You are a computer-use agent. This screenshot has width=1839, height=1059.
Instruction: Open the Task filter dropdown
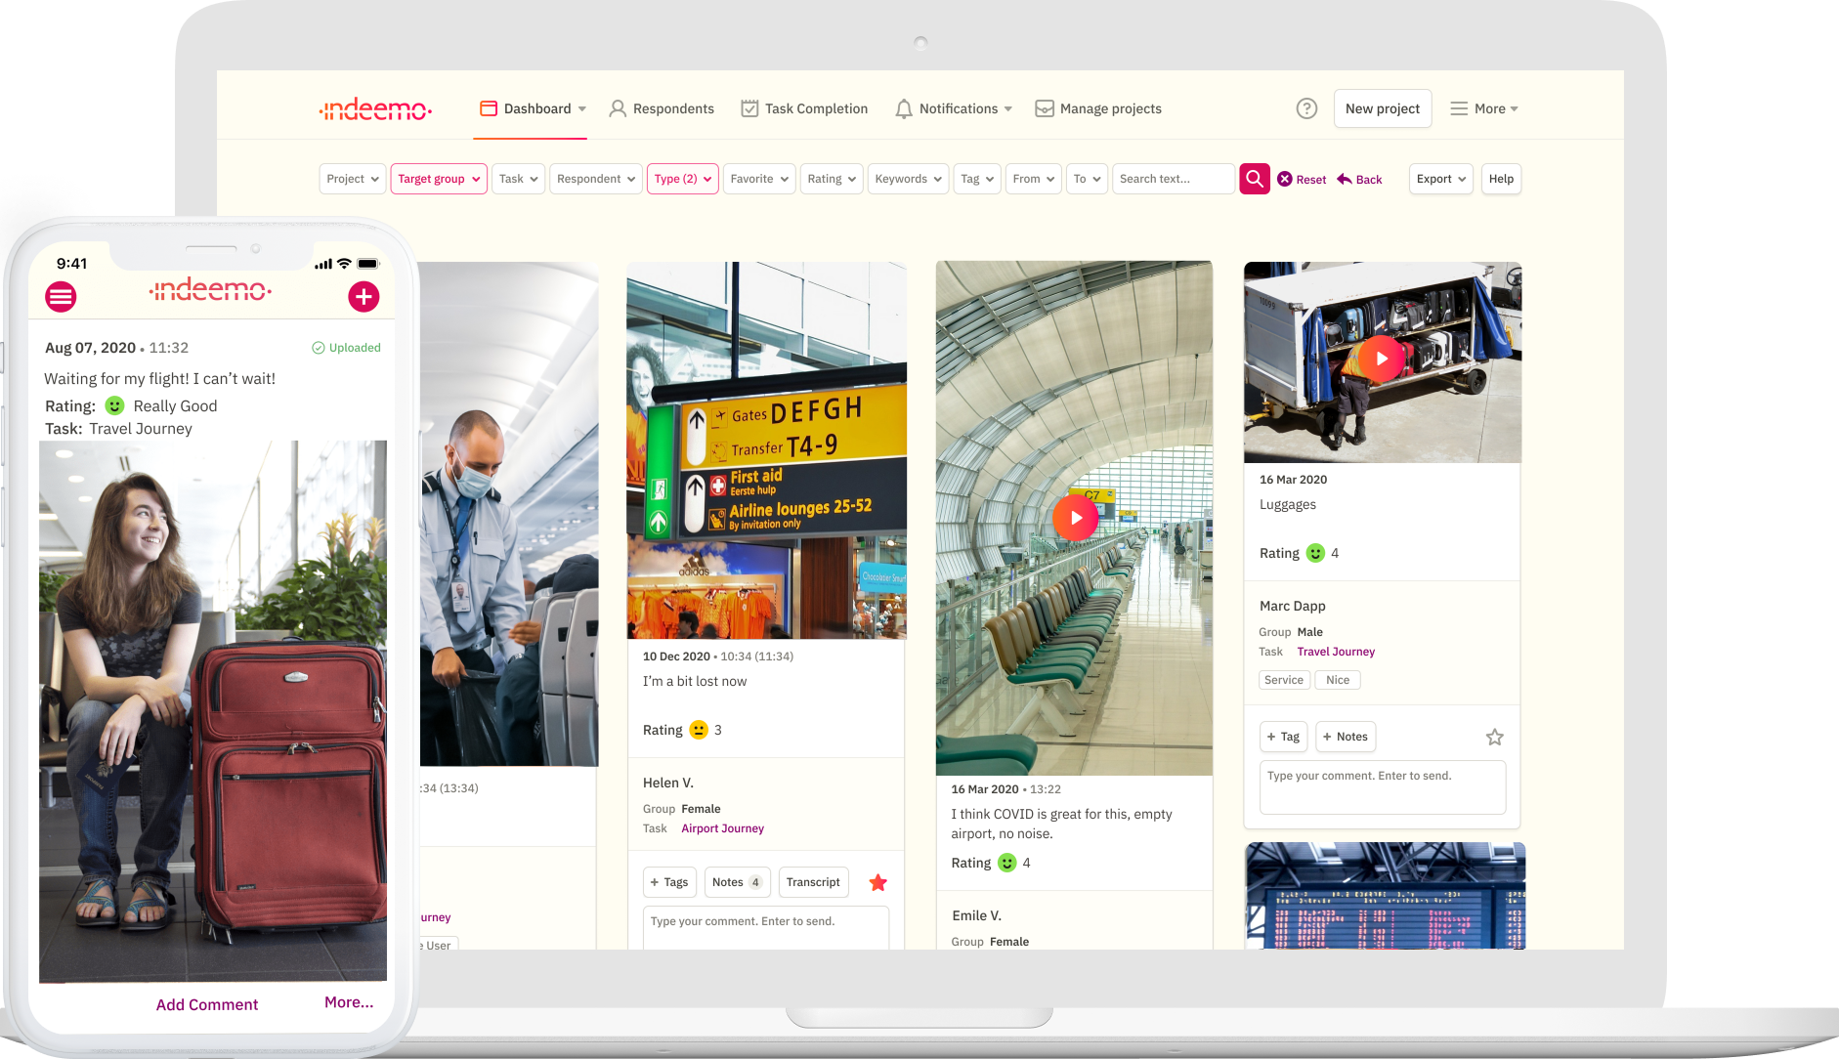518,179
